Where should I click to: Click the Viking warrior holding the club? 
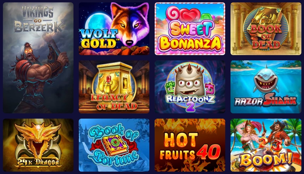[39, 71]
